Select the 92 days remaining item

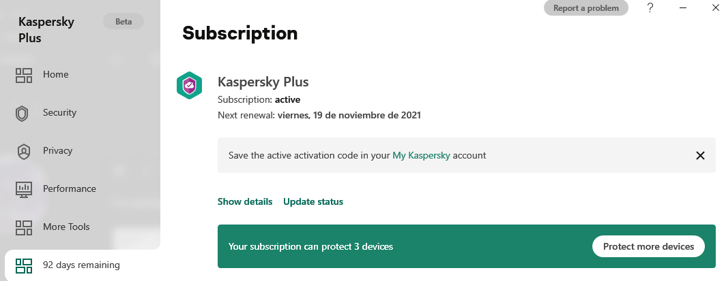(81, 265)
